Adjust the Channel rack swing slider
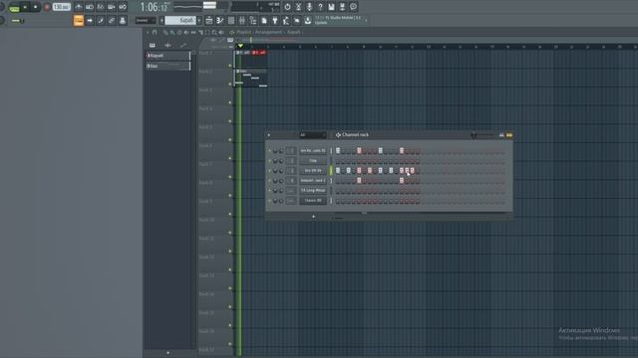The width and height of the screenshot is (638, 358). coord(483,135)
